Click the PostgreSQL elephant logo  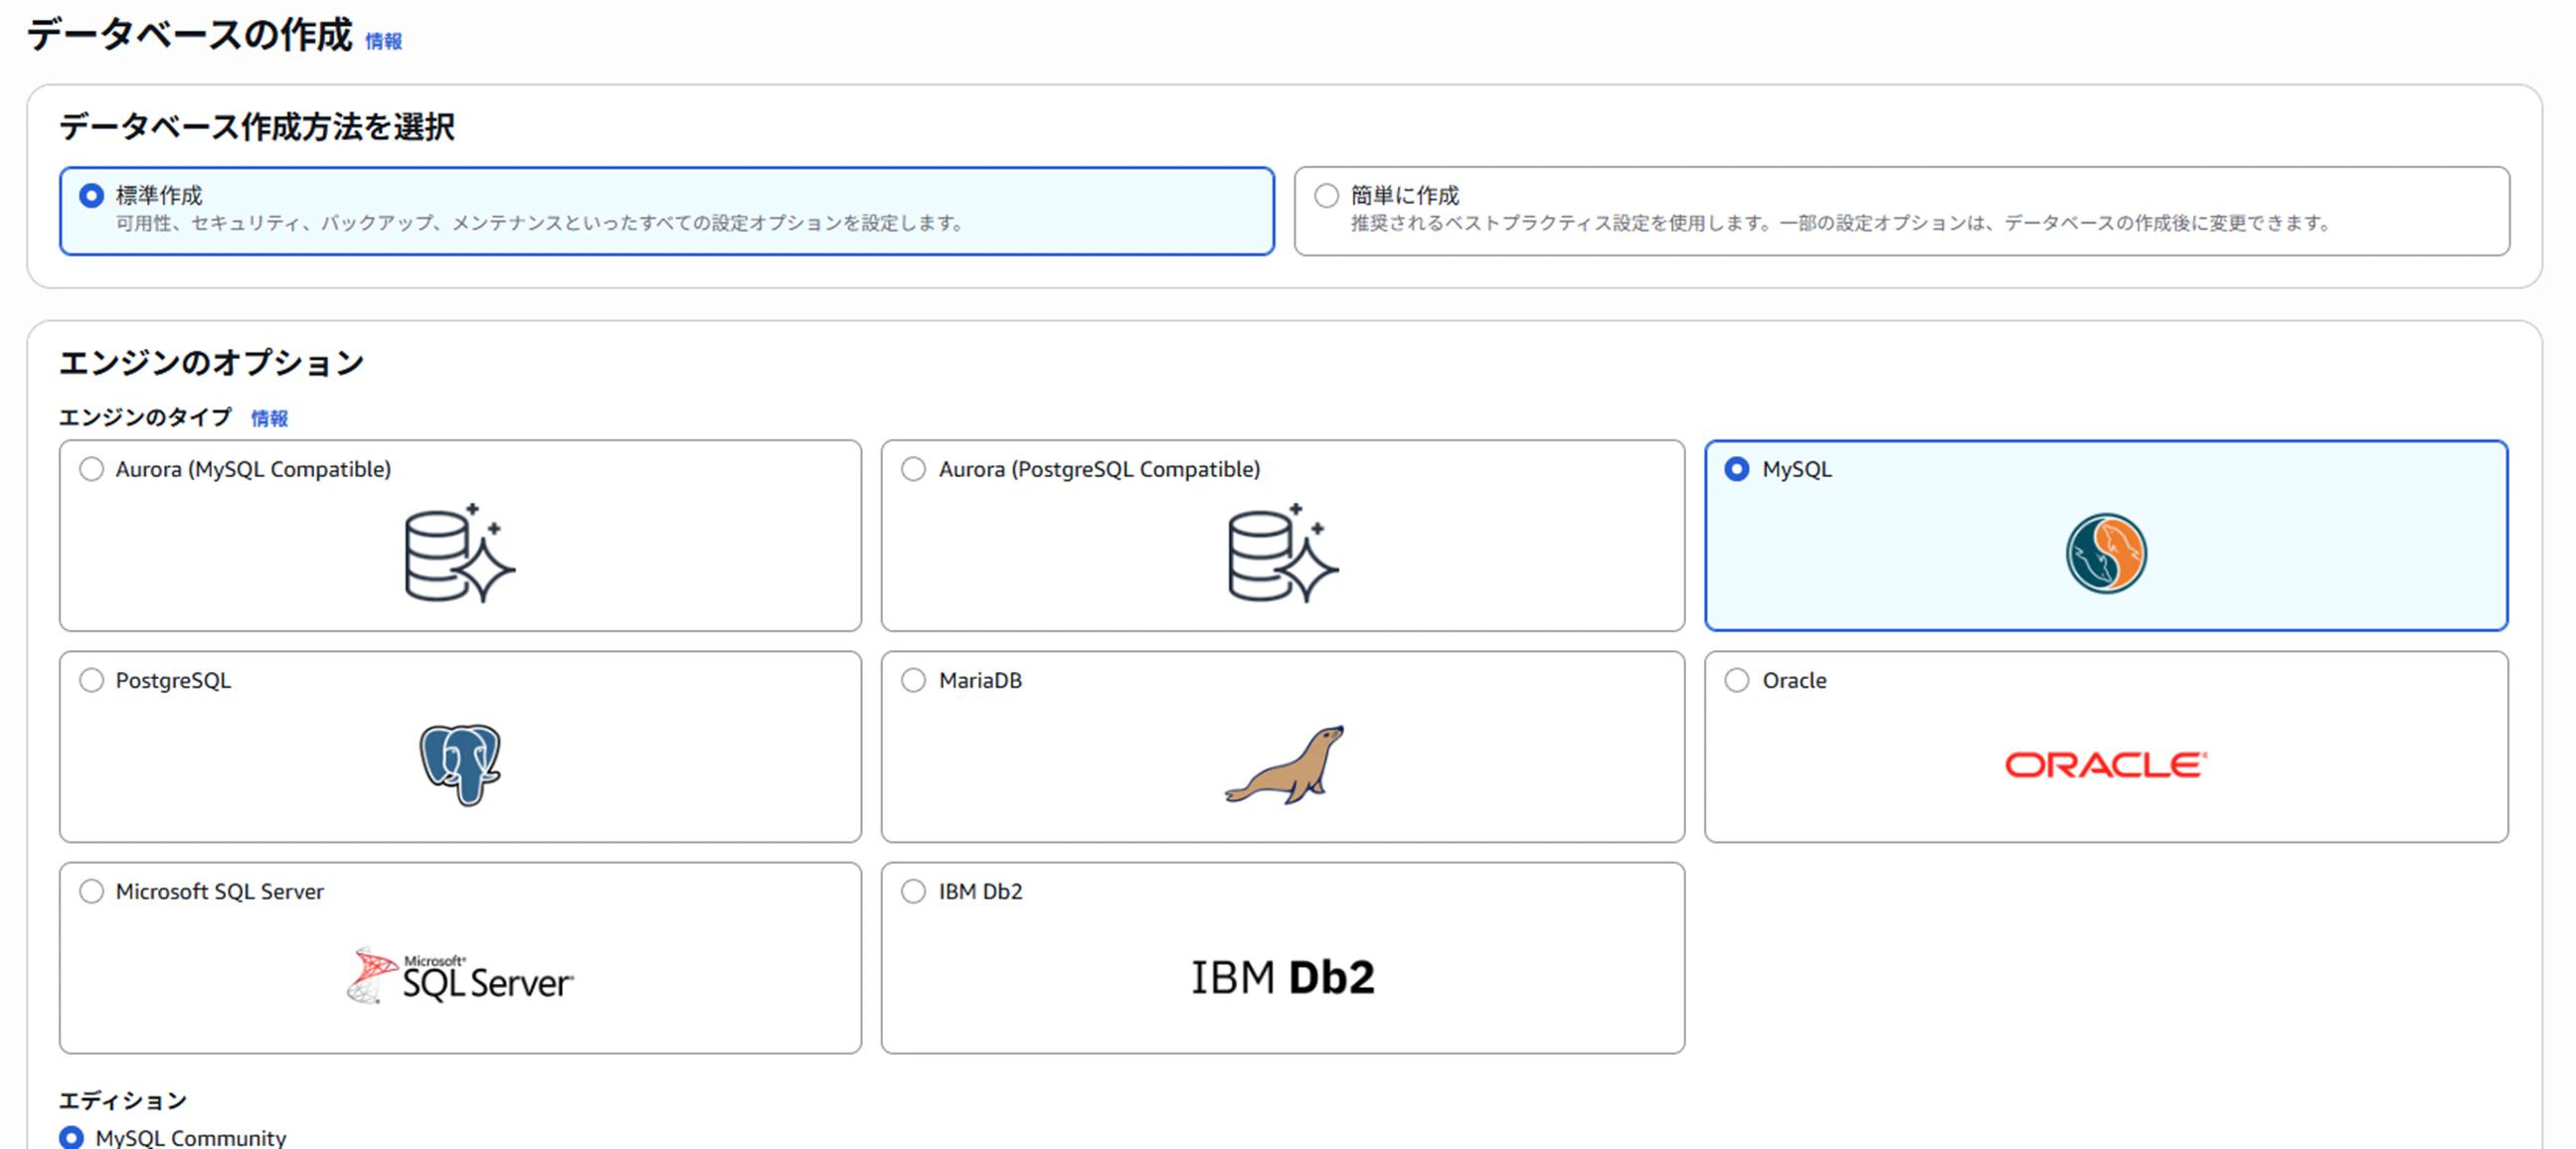coord(460,764)
